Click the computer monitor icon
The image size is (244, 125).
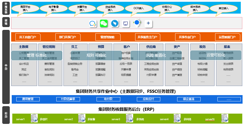125,24
